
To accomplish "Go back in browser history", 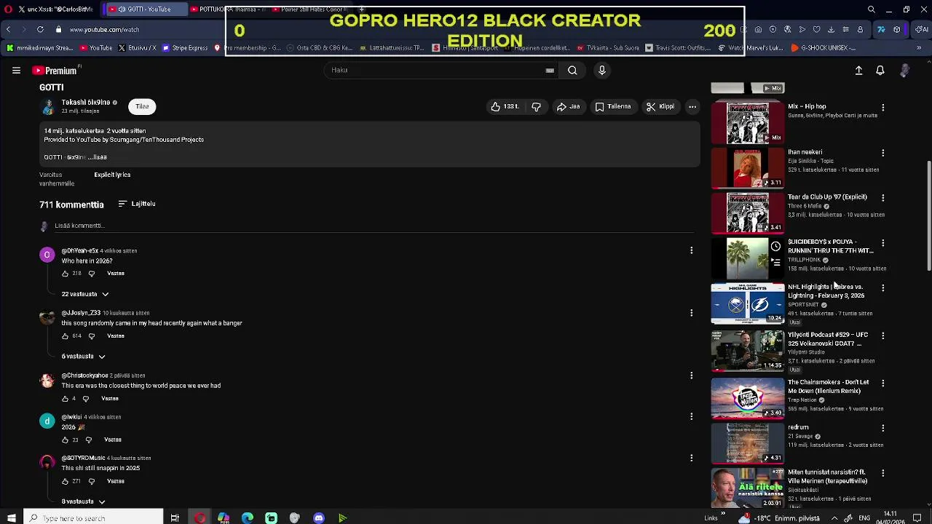I will tap(8, 30).
